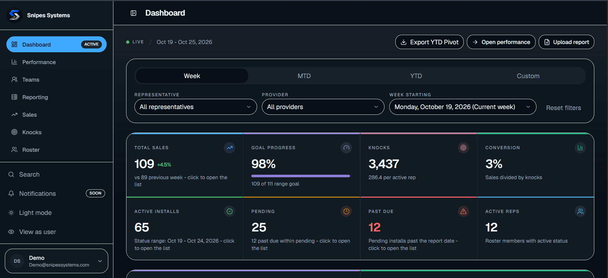Click the Reporting table icon

(14, 97)
